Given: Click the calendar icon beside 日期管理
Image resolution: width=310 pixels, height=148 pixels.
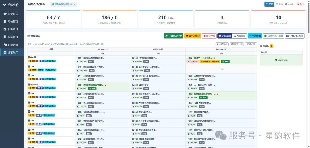Looking at the screenshot, I should pyautogui.click(x=5, y=29).
